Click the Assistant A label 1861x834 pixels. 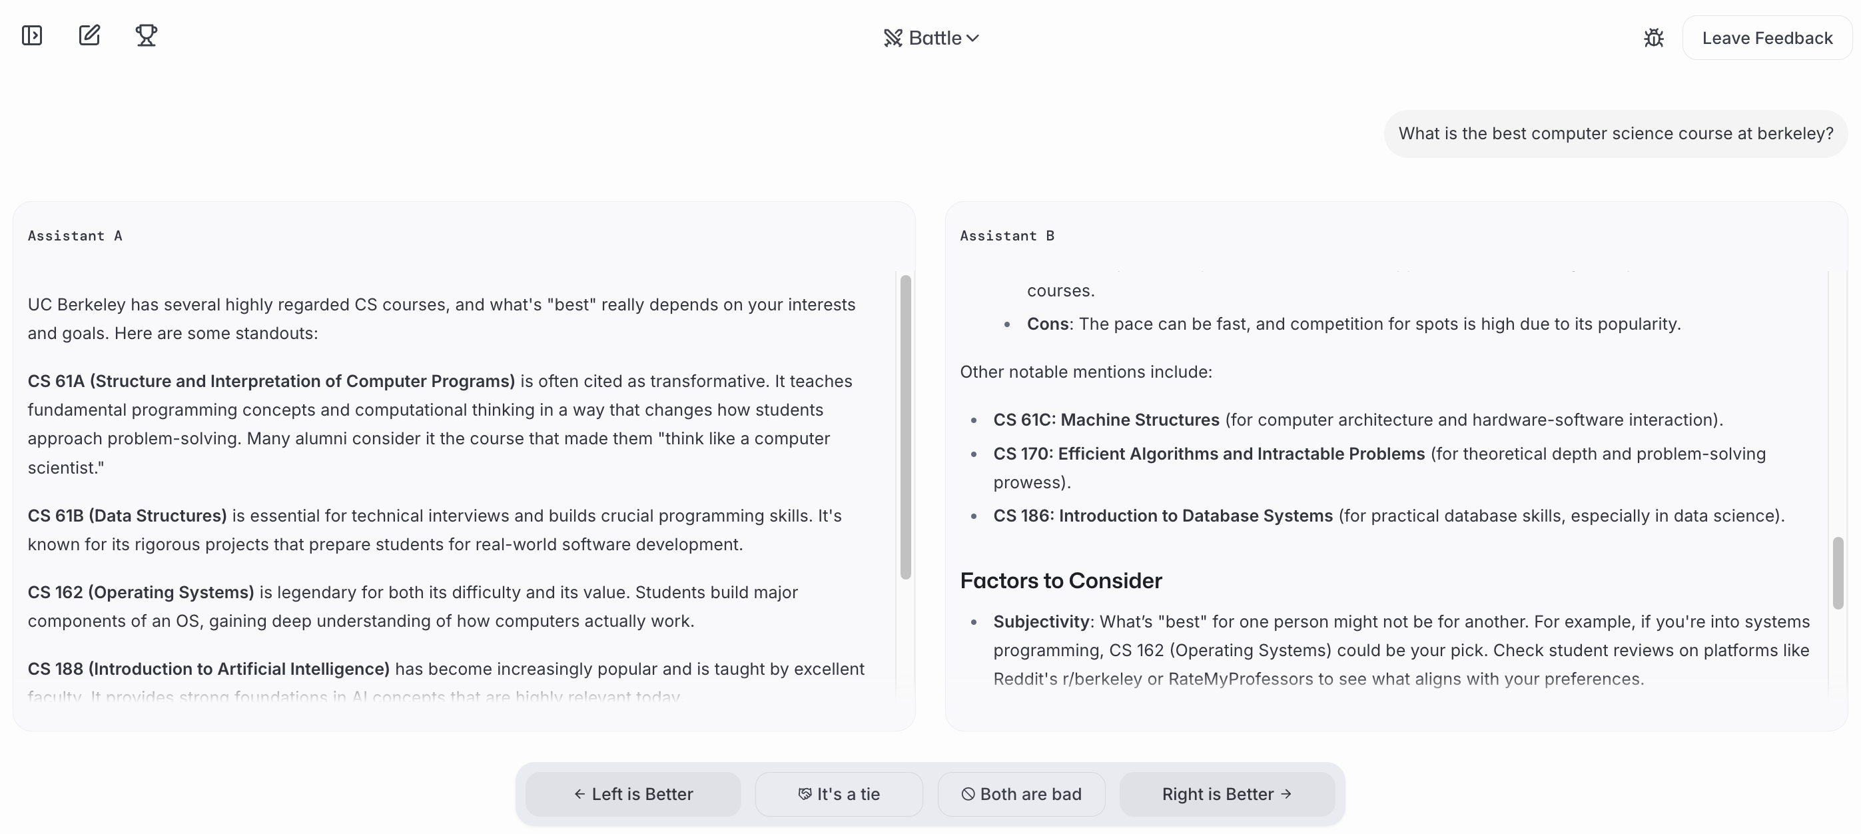point(75,236)
